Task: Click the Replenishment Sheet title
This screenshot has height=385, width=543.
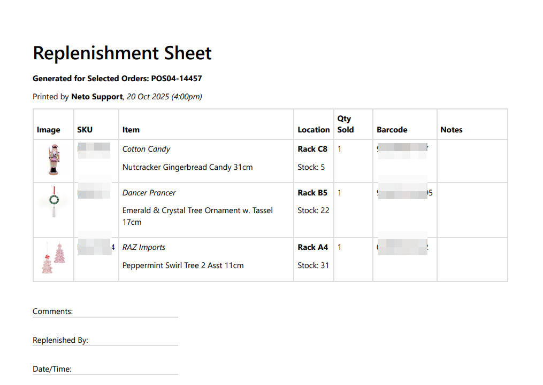Action: tap(122, 53)
